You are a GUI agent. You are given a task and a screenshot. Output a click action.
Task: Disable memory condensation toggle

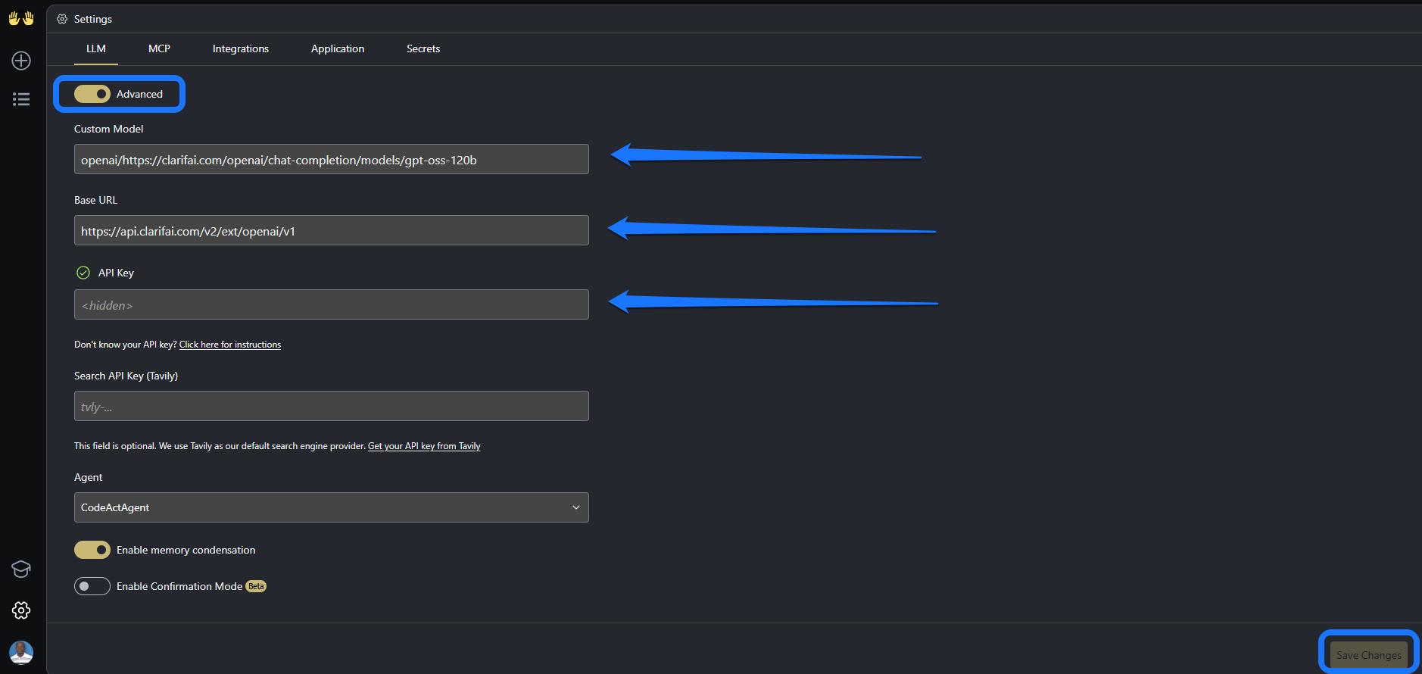(x=92, y=550)
